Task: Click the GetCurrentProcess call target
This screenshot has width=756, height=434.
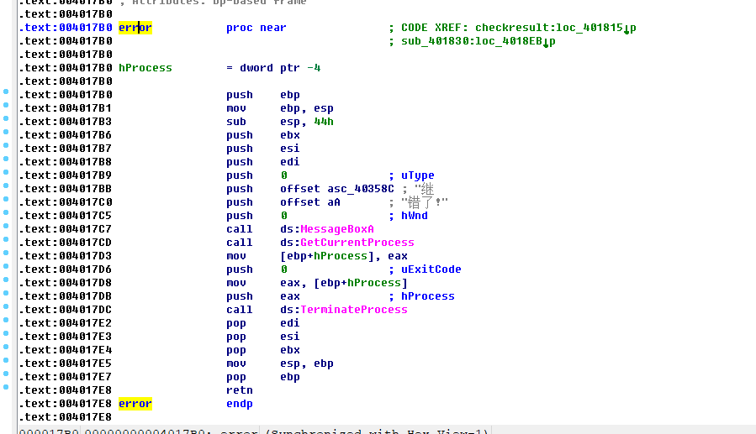Action: 357,243
